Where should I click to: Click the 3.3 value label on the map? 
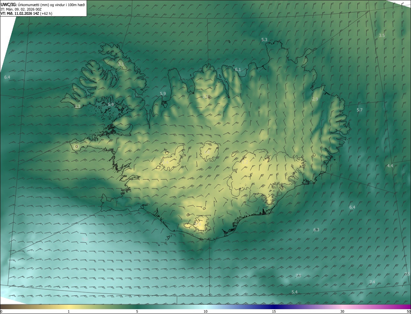coord(77,106)
